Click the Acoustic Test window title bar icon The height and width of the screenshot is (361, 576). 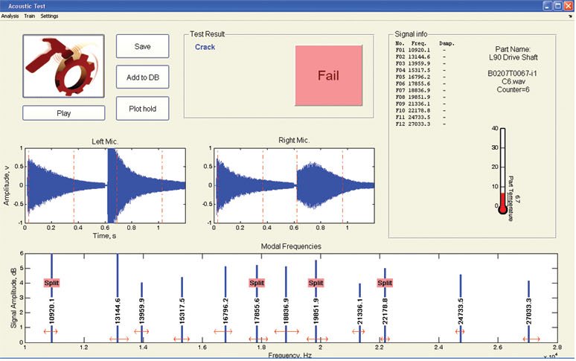[x=5, y=4]
